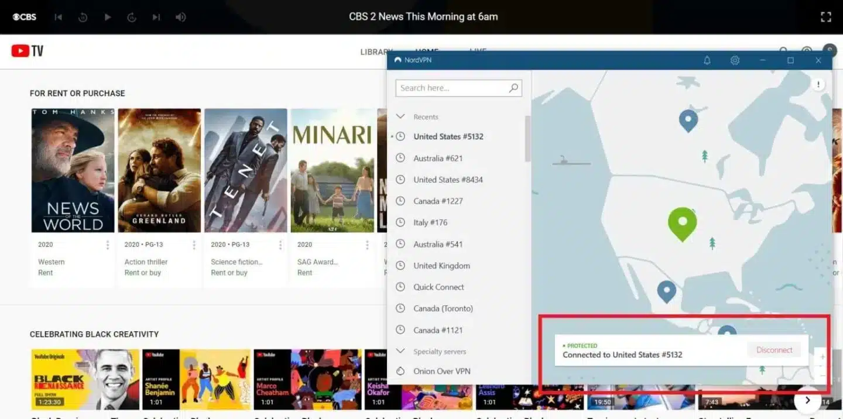The height and width of the screenshot is (419, 843).
Task: Select United States #5132 from recents
Action: tap(448, 136)
